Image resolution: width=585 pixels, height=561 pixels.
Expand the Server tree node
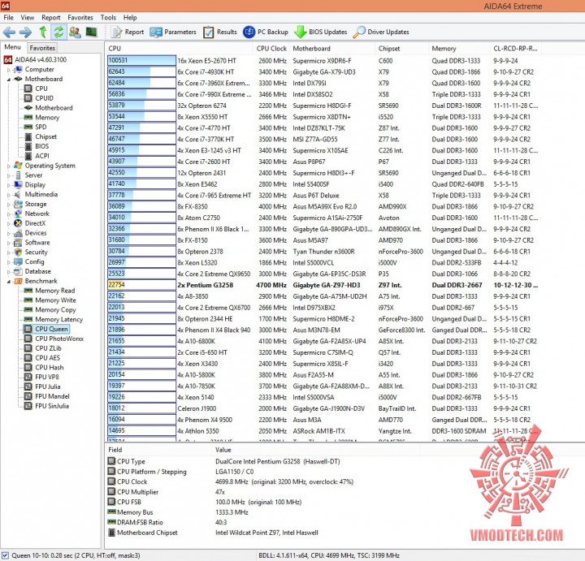click(x=9, y=175)
